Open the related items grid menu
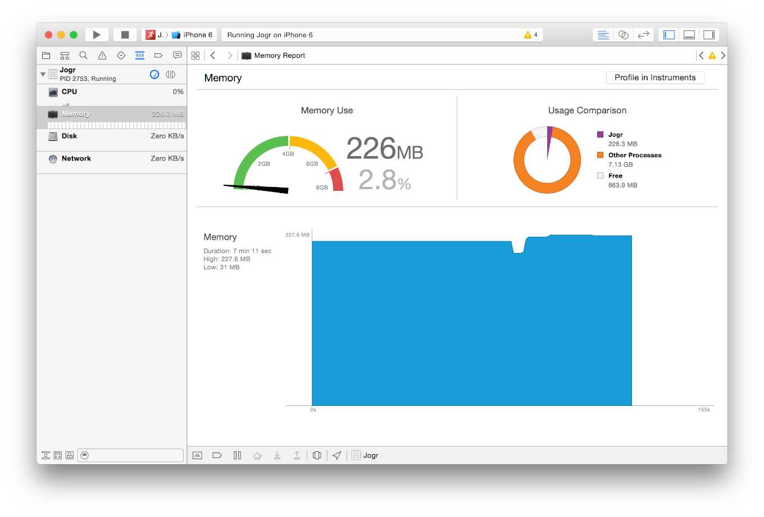The height and width of the screenshot is (517, 764). click(x=195, y=56)
